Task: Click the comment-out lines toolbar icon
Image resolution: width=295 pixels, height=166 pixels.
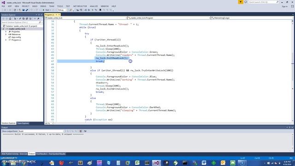Action: pyautogui.click(x=92, y=10)
